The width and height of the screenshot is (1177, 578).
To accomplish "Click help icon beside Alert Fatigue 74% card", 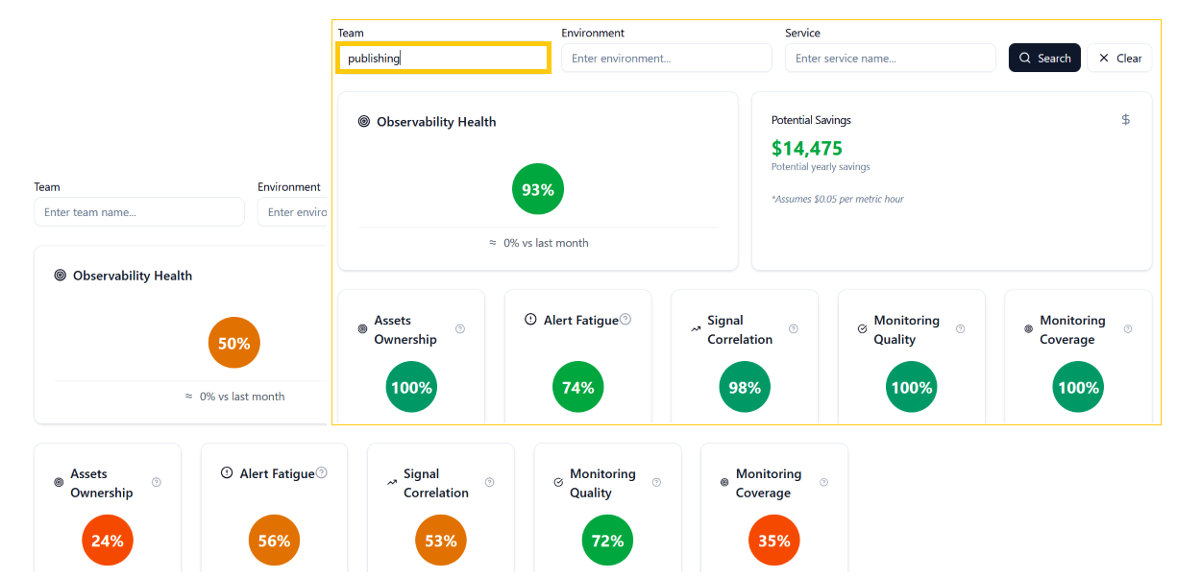I will [x=625, y=320].
